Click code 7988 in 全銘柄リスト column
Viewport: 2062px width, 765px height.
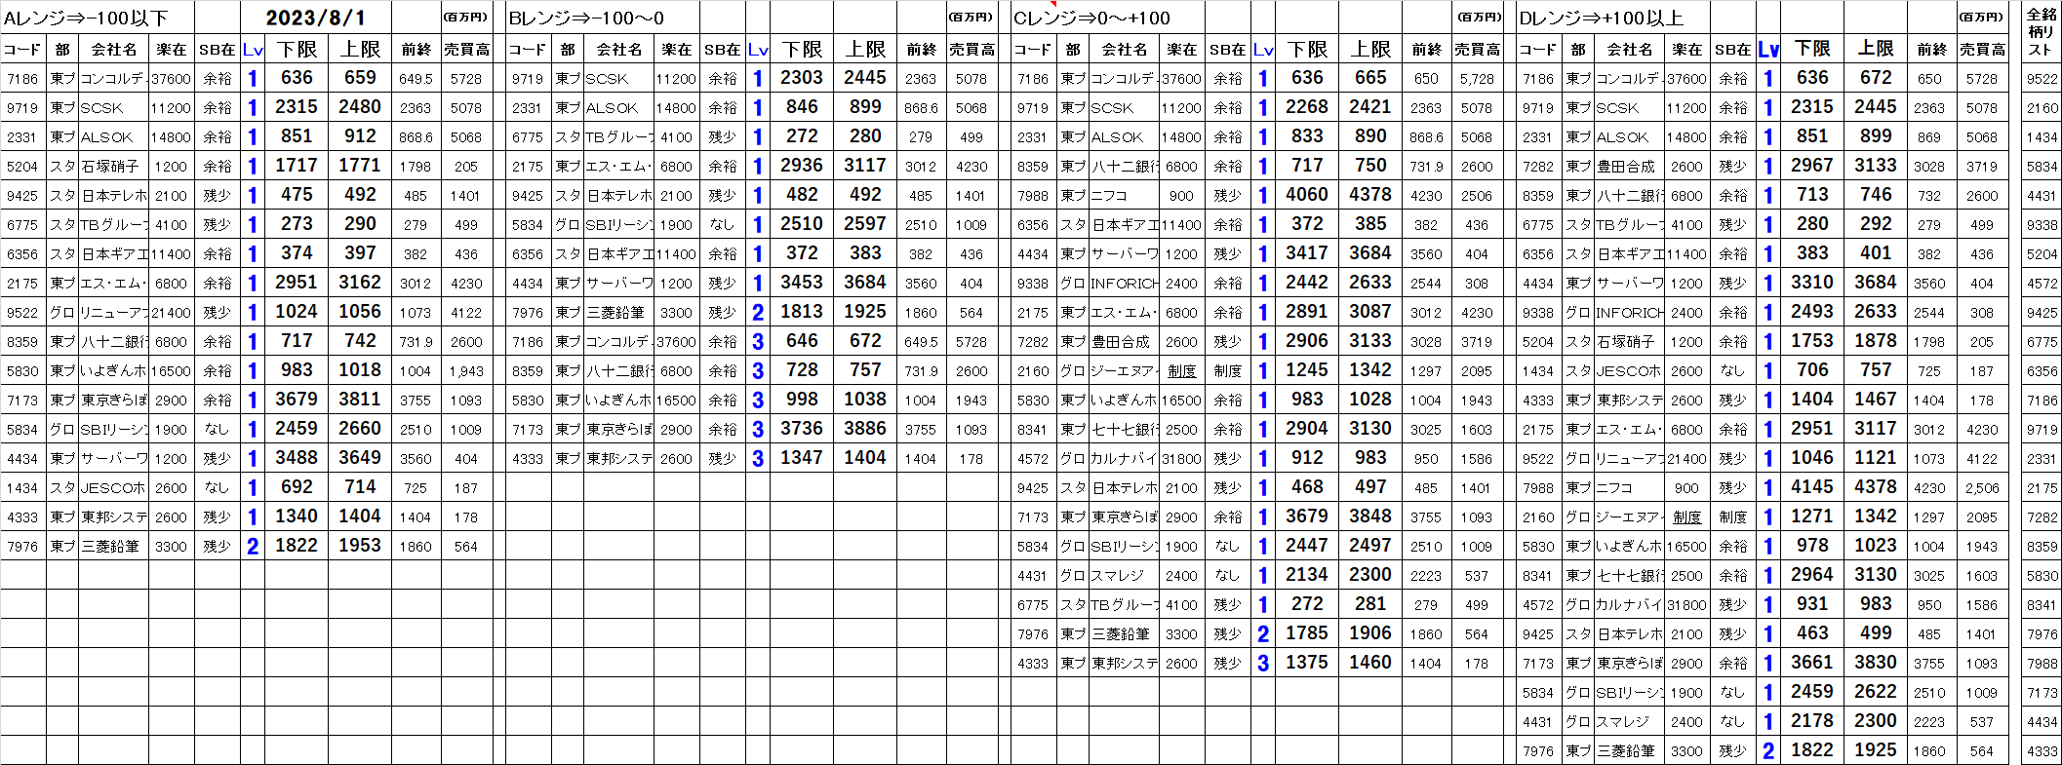click(x=2042, y=664)
